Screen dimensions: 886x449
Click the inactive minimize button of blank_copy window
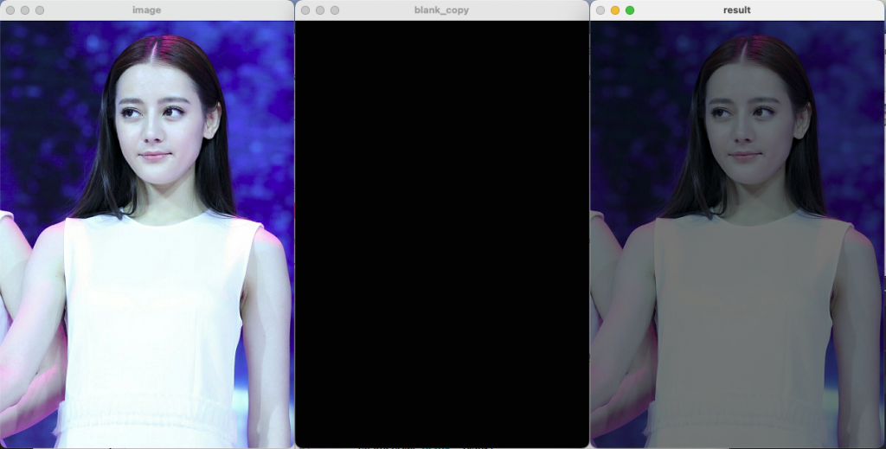[320, 10]
